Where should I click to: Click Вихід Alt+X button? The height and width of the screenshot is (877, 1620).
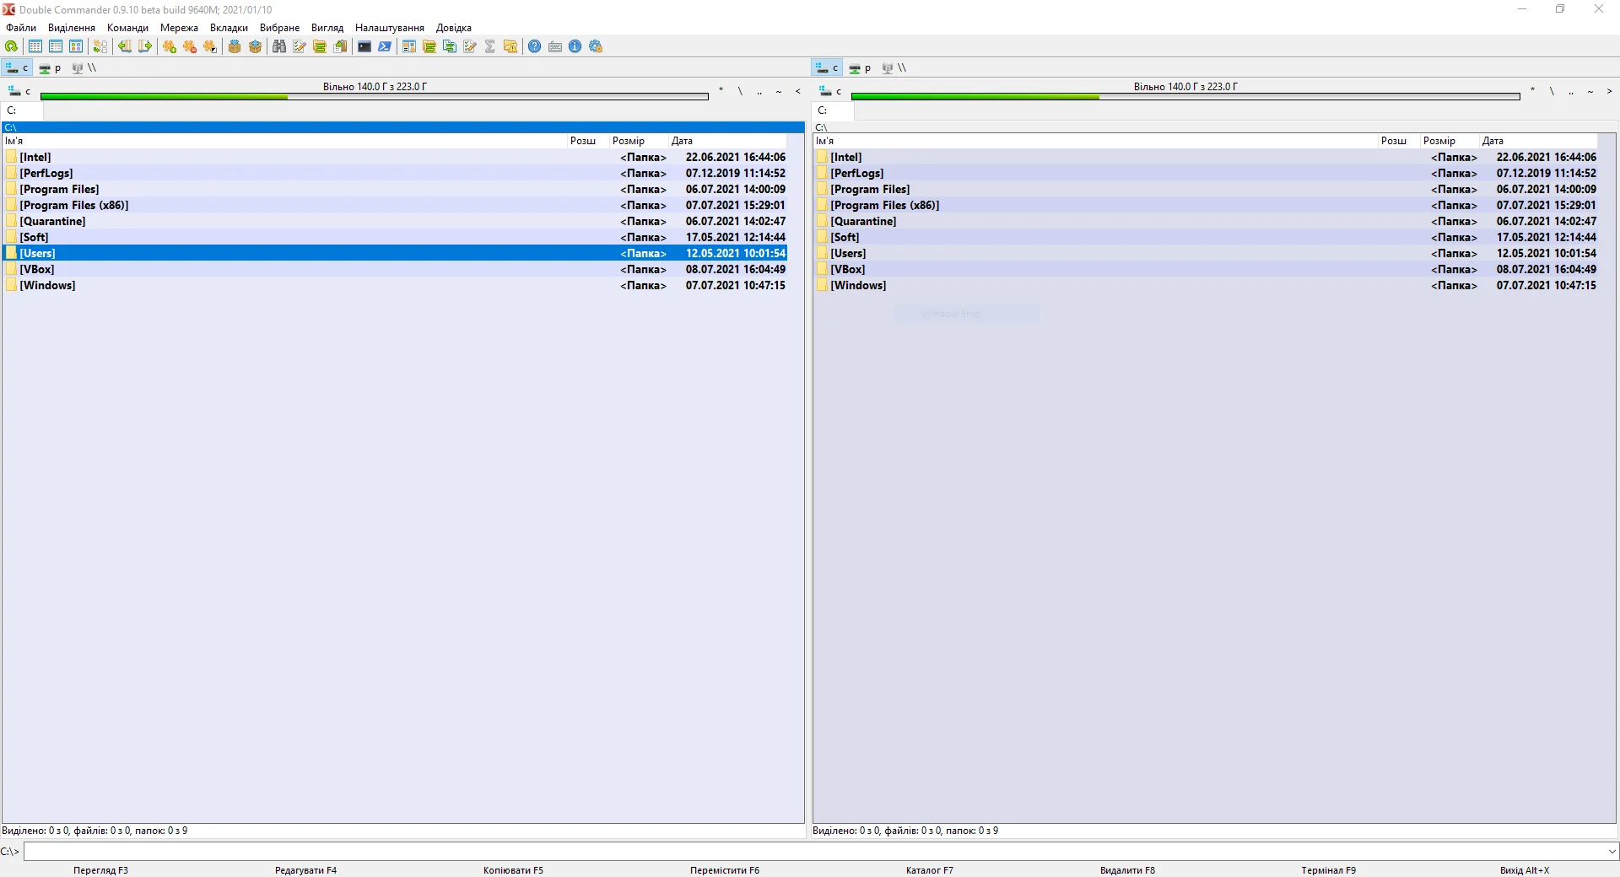[1524, 870]
